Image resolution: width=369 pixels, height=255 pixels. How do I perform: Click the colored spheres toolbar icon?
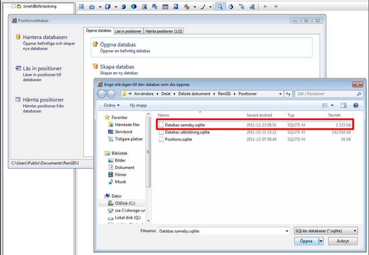187,7
